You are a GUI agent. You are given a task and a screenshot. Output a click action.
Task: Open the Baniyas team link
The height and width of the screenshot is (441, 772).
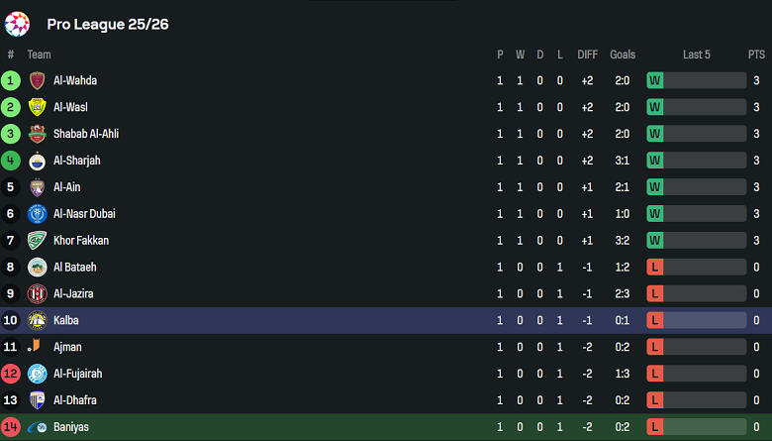pyautogui.click(x=72, y=427)
